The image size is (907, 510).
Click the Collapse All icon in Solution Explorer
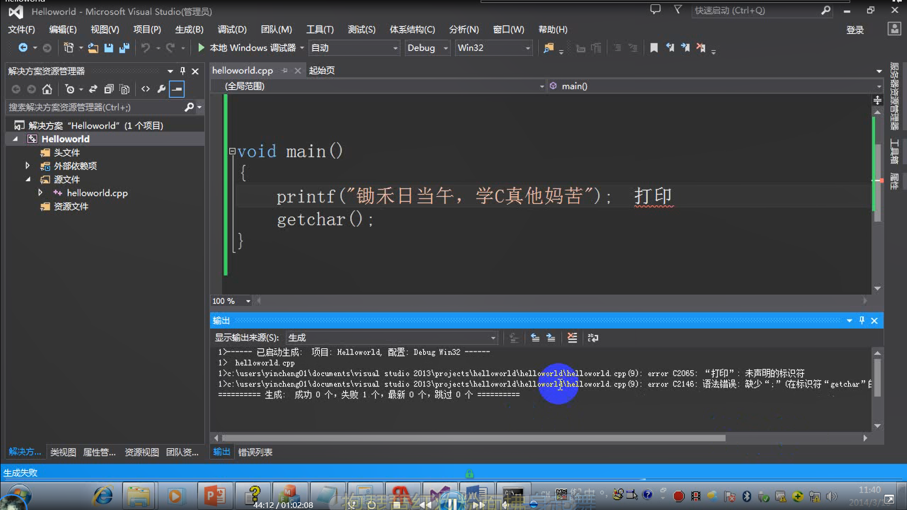coord(109,89)
